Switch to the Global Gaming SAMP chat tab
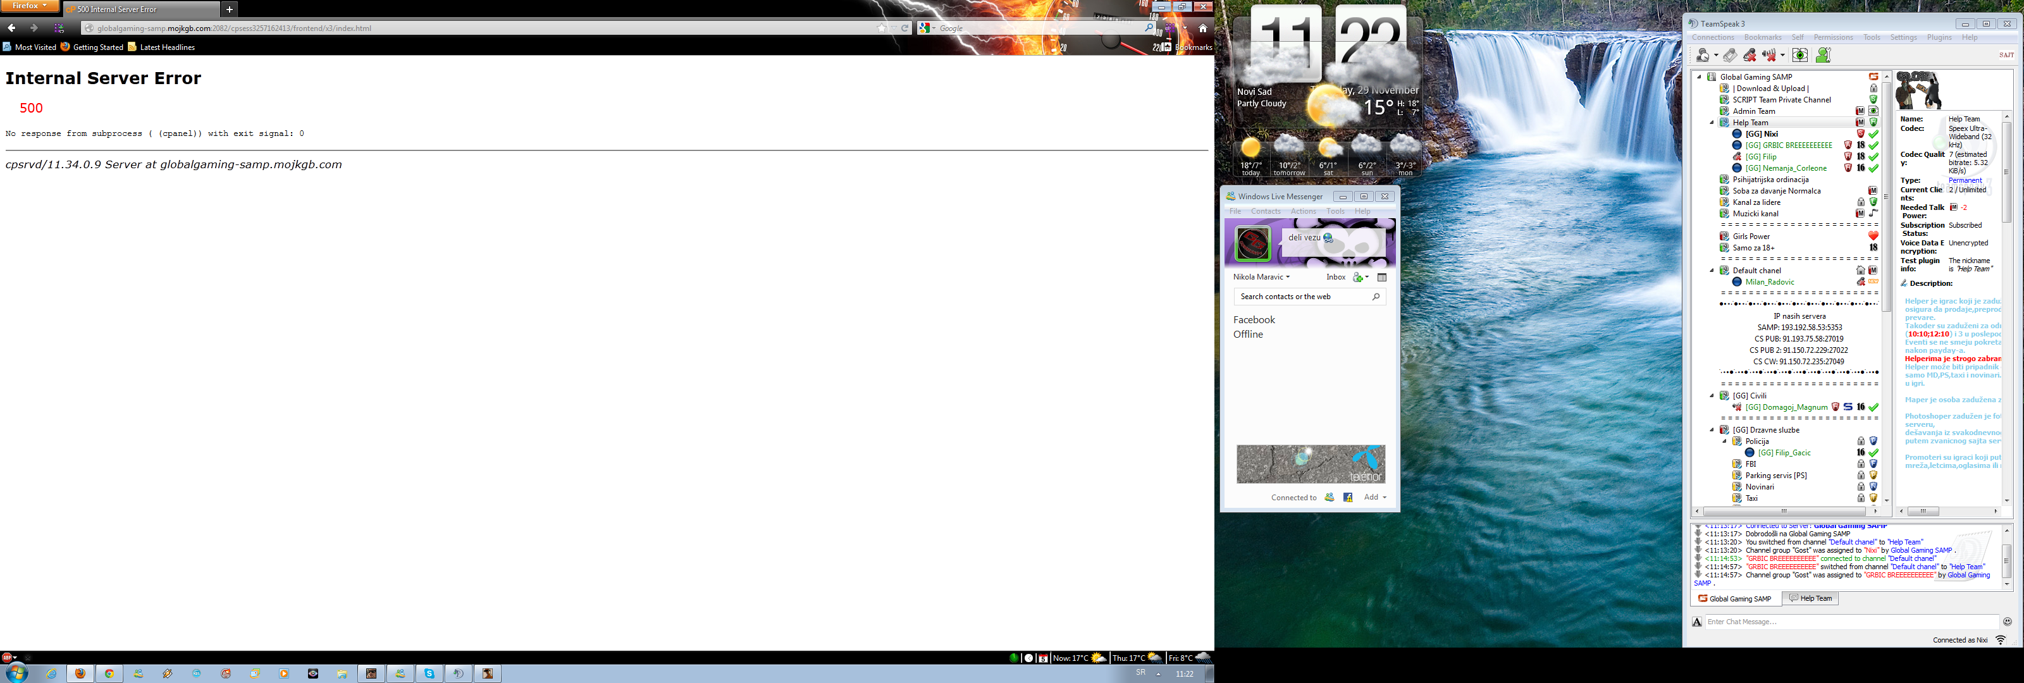 click(x=1735, y=599)
